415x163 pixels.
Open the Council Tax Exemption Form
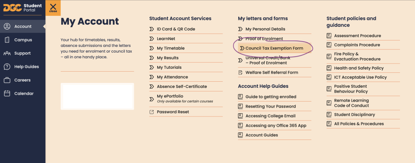coord(274,48)
